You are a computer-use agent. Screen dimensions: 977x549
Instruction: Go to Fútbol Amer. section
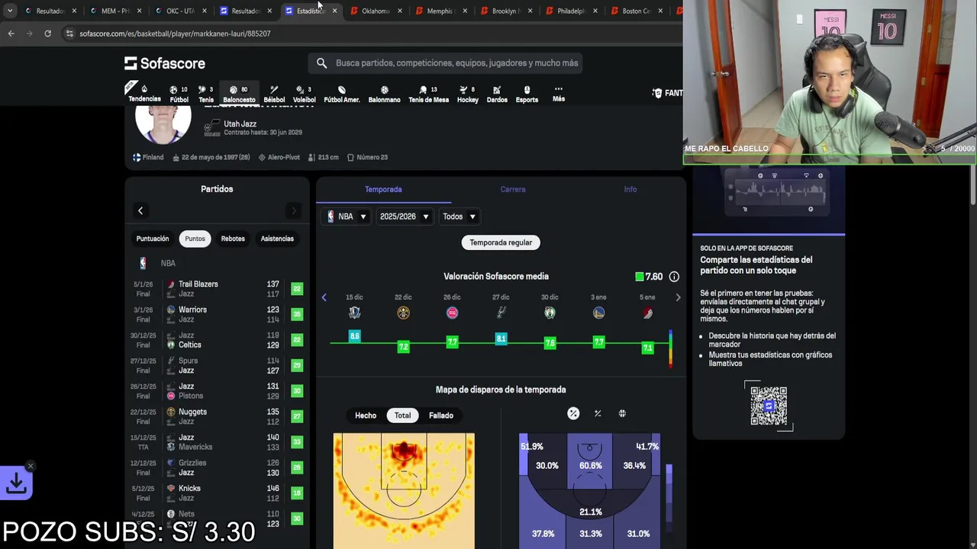pos(342,94)
